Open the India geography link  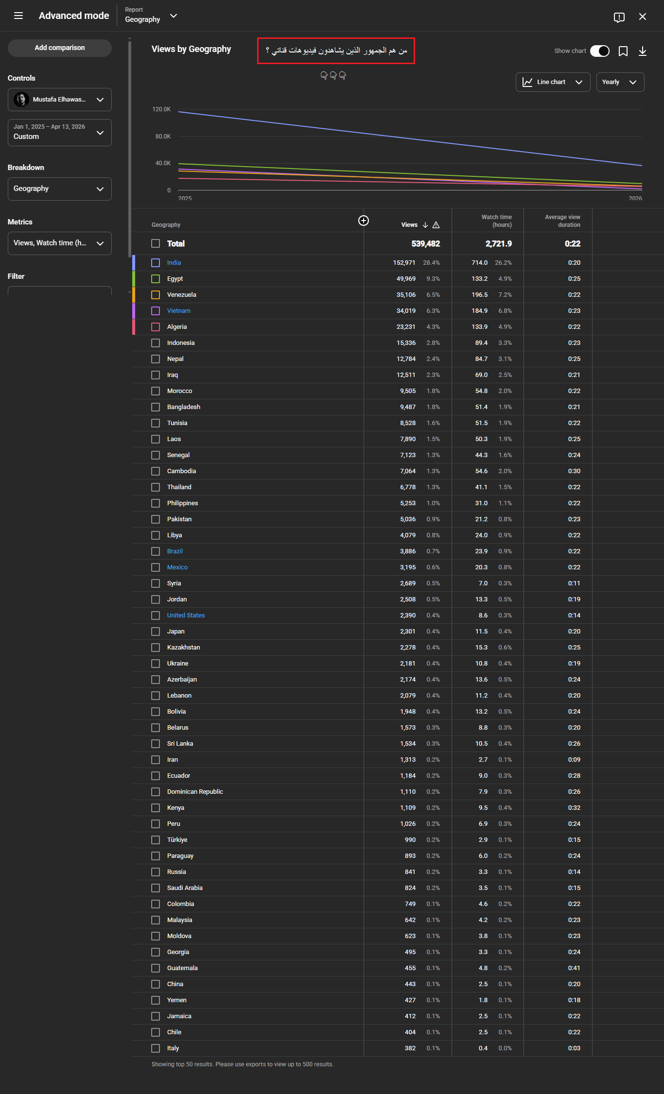[x=174, y=263]
